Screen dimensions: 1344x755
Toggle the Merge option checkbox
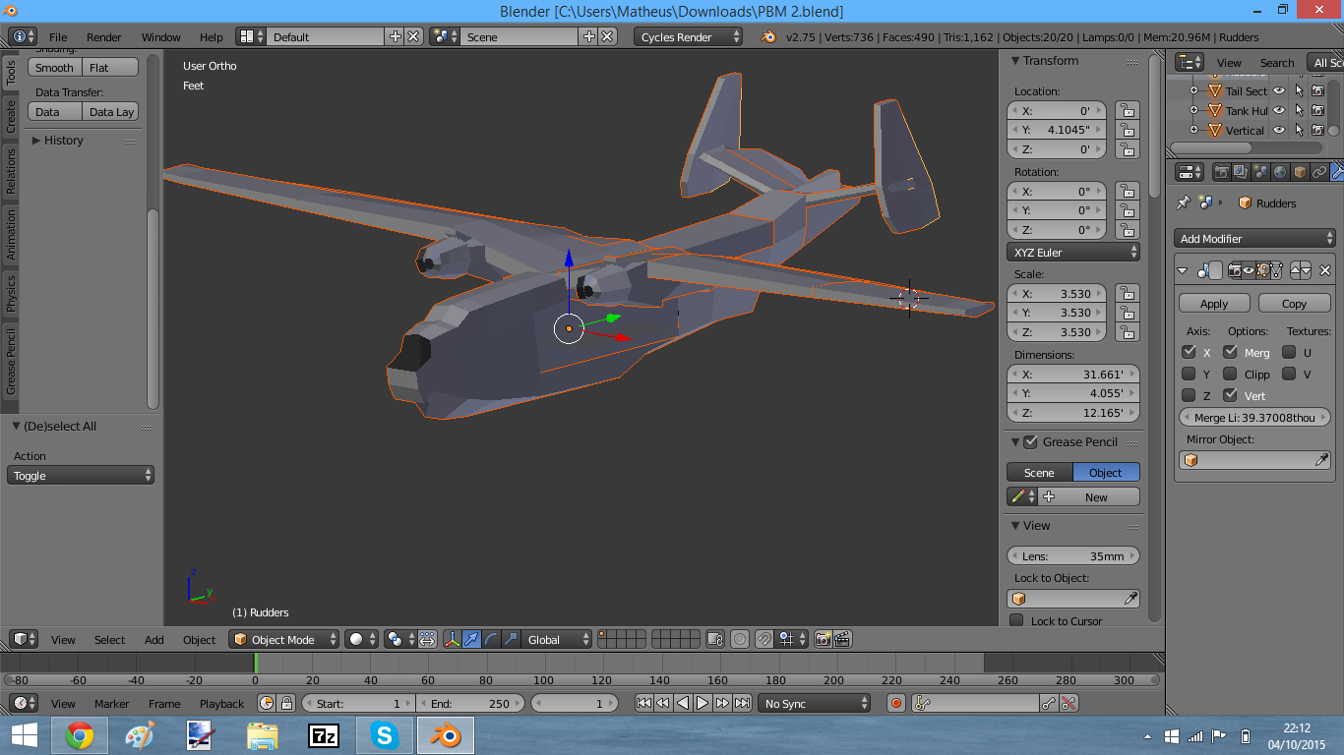pos(1230,352)
